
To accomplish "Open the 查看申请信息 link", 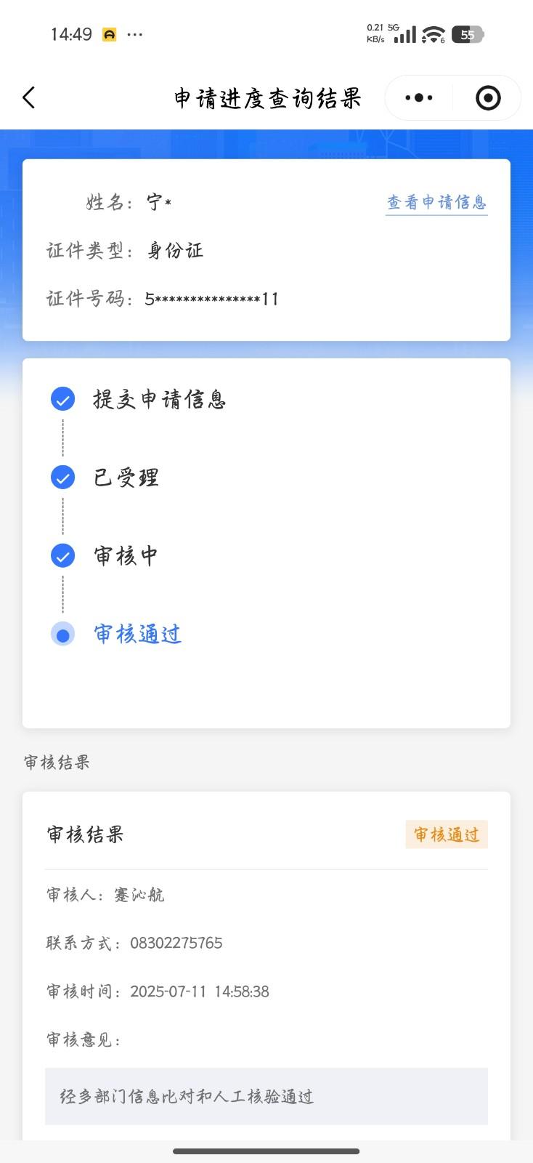I will coord(436,202).
